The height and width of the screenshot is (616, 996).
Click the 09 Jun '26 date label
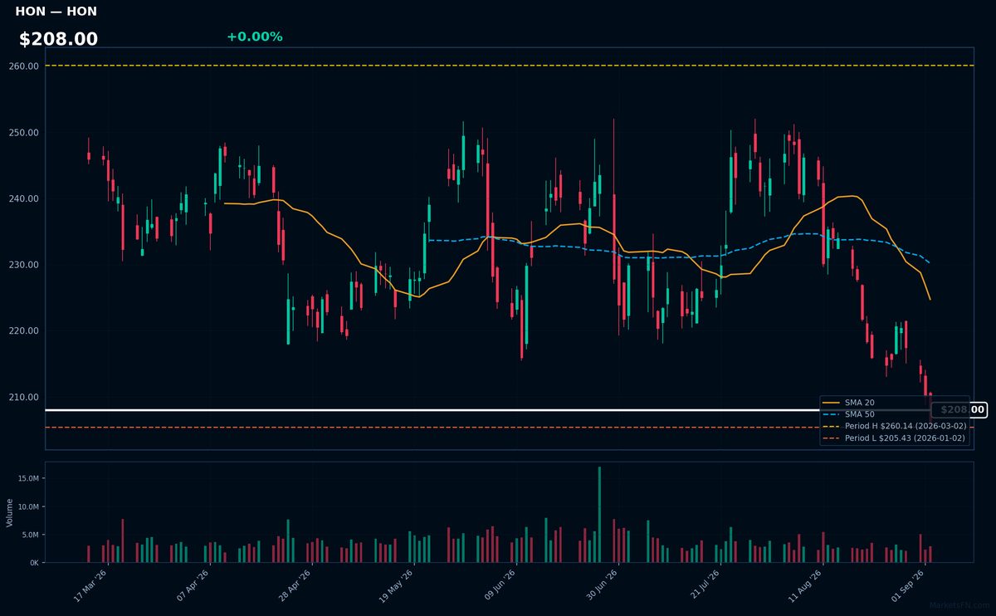coord(500,585)
